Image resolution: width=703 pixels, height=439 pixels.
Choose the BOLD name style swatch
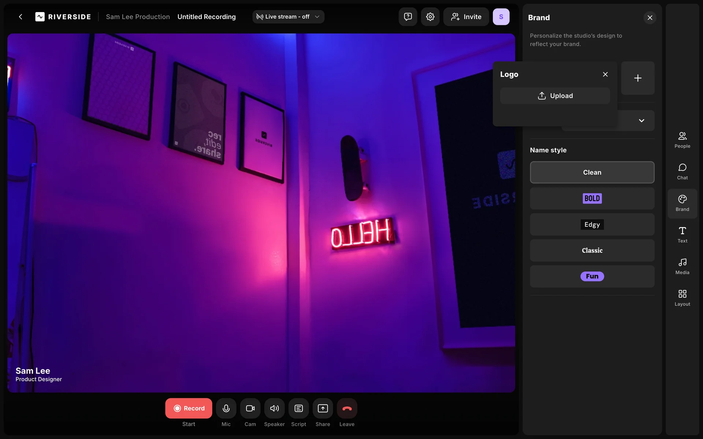pos(592,199)
